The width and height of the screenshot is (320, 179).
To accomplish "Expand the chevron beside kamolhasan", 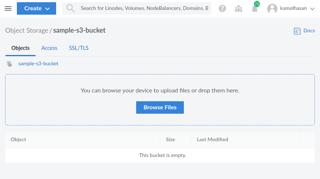I will (312, 9).
